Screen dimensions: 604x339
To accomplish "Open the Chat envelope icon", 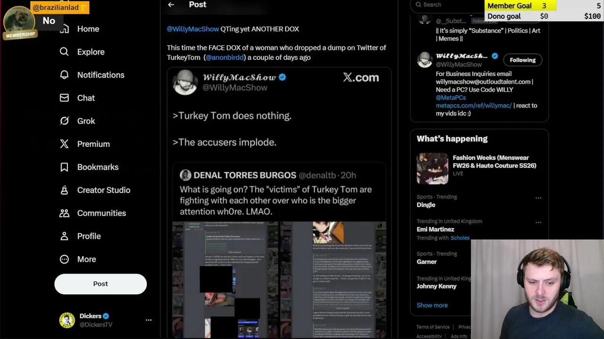I will (64, 98).
